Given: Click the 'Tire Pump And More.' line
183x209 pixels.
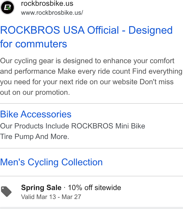Looking at the screenshot, I should point(34,137).
